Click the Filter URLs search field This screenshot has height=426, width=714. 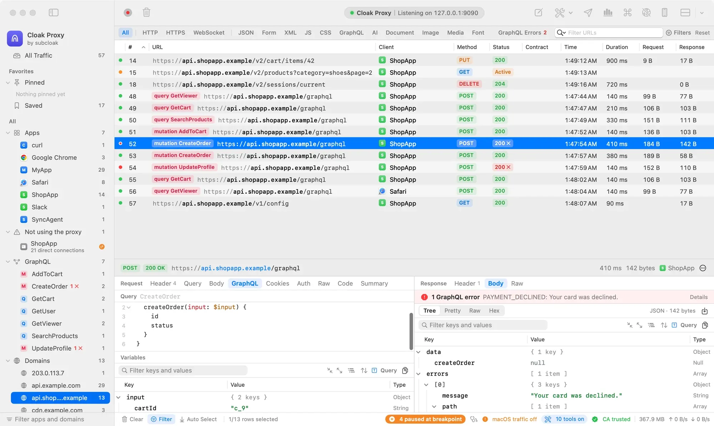(609, 32)
